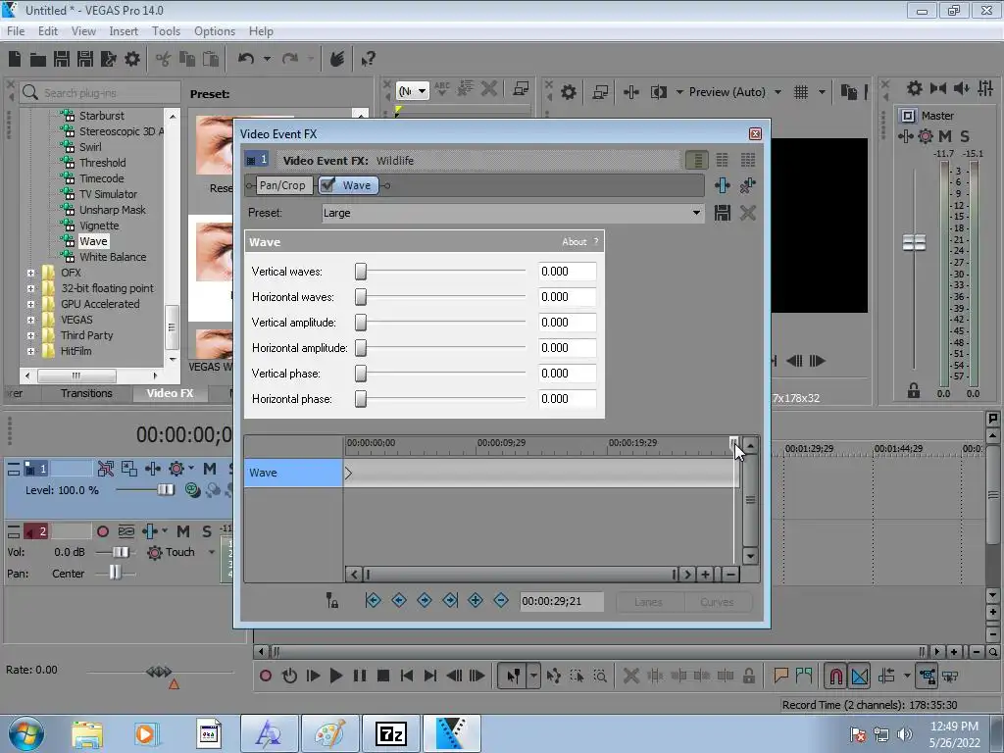Open the Edit menu
The width and height of the screenshot is (1004, 753).
48,30
